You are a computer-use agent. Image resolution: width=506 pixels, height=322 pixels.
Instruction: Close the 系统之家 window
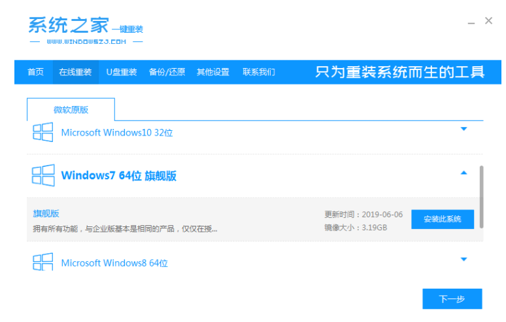488,21
